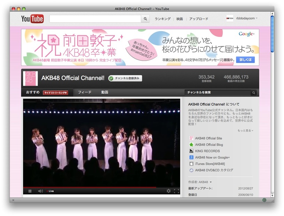284x216 pixels.
Task: Open the iTunes Store[AKB48] link
Action: click(x=210, y=164)
